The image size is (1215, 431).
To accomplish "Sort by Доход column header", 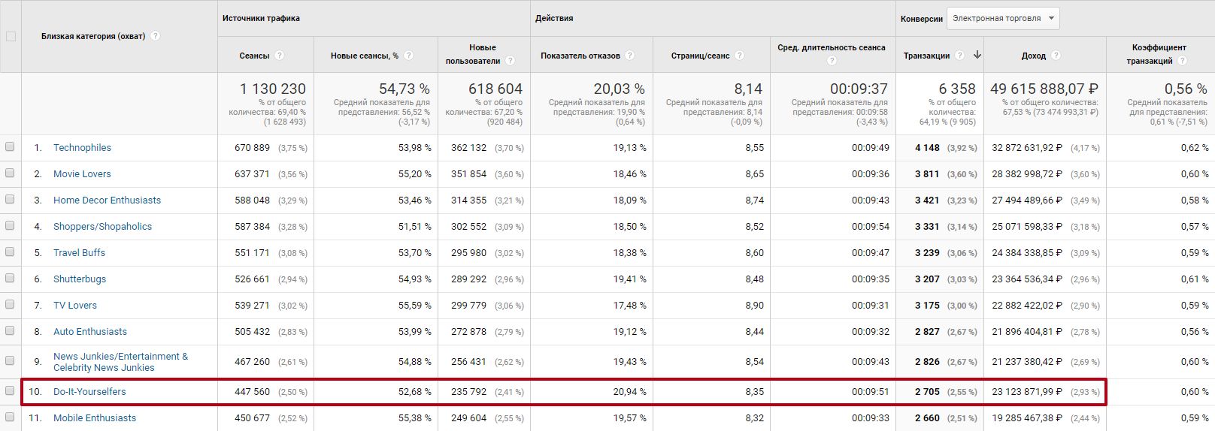I will [1033, 56].
